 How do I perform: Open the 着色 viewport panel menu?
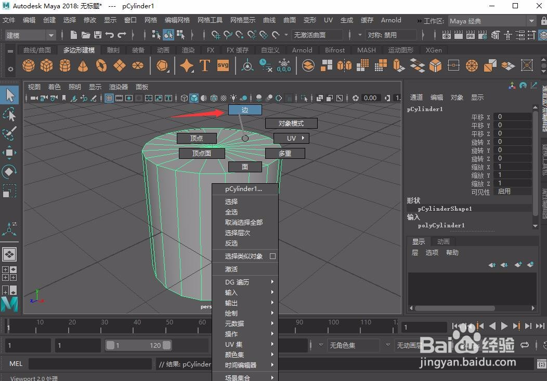54,87
